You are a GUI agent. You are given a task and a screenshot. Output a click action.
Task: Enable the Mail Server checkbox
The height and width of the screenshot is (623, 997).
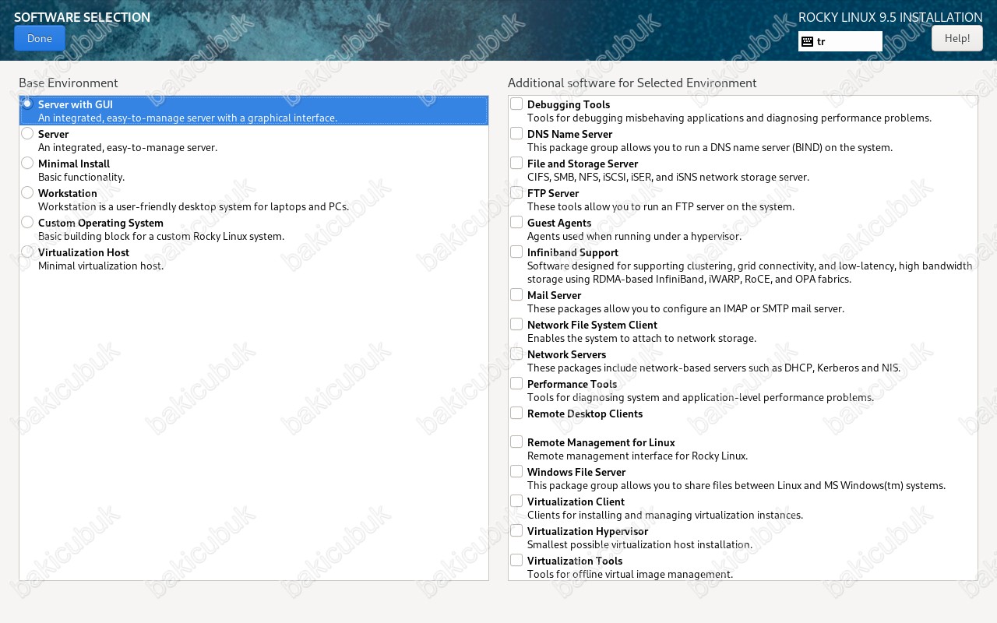click(516, 294)
